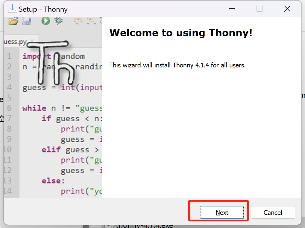Click the import random line in the editor

tap(53, 56)
